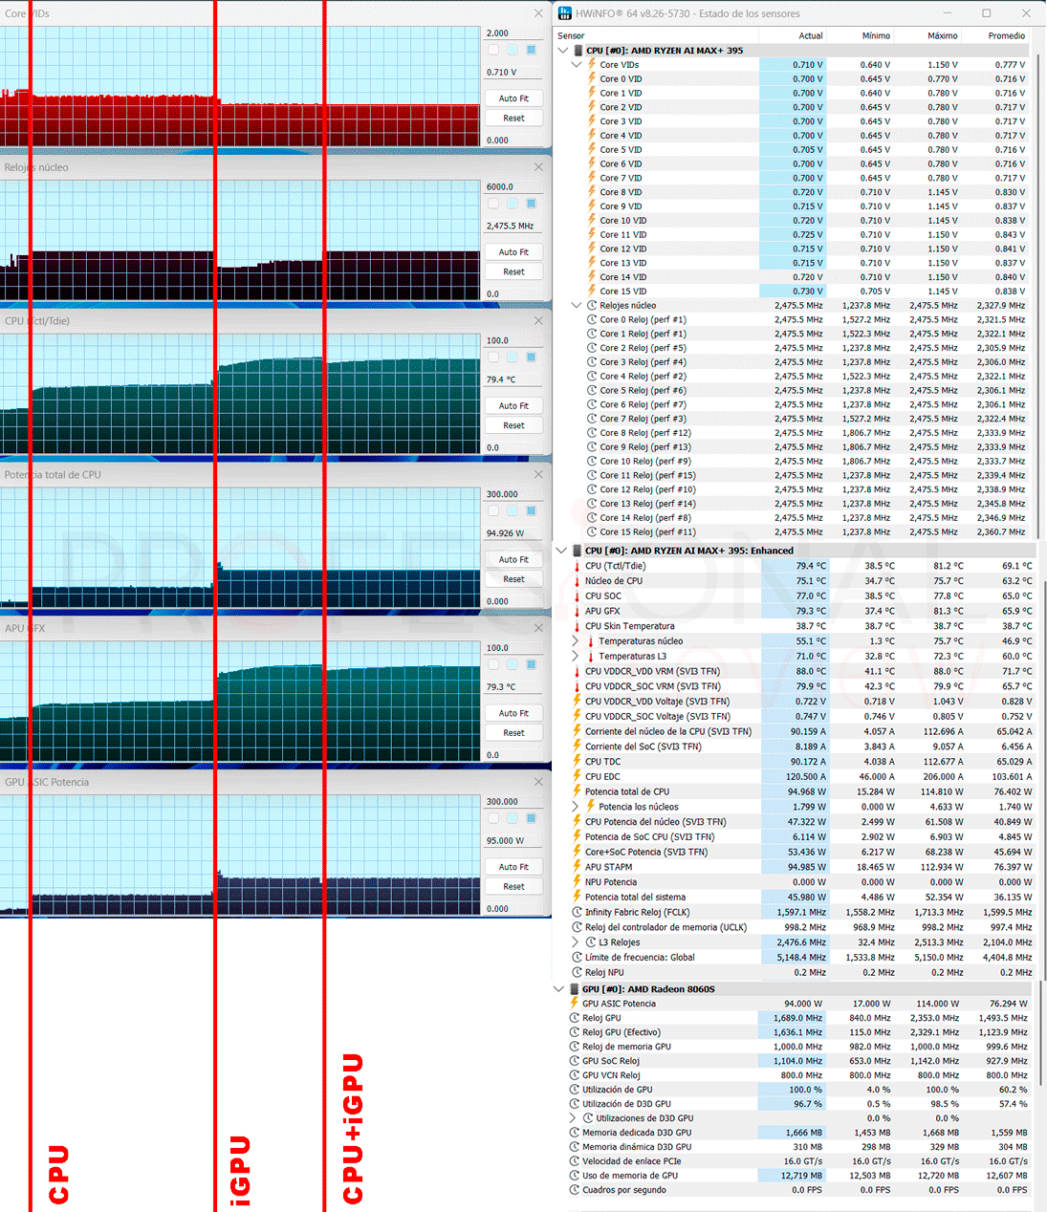Viewport: 1047px width, 1212px height.
Task: Click Reset in the CPU (Tctl/Tdie) graph
Action: [514, 425]
